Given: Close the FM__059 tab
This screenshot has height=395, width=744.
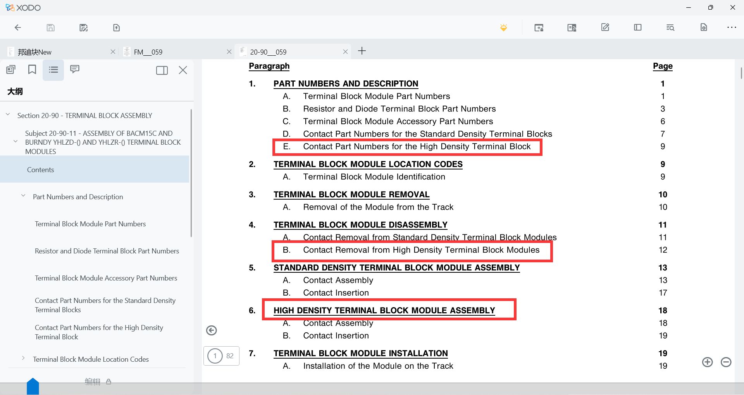Looking at the screenshot, I should click(x=229, y=52).
